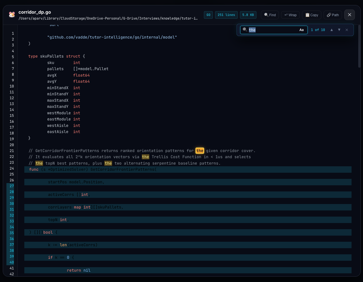Click the 'avgX float64' field line

(x=69, y=75)
